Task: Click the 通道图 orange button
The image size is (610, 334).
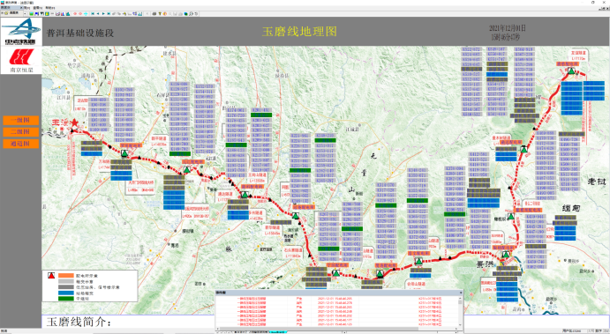Action: click(x=21, y=144)
